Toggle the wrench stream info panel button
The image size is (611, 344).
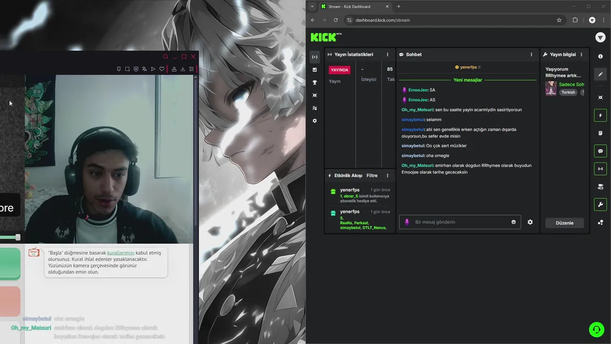pos(600,204)
